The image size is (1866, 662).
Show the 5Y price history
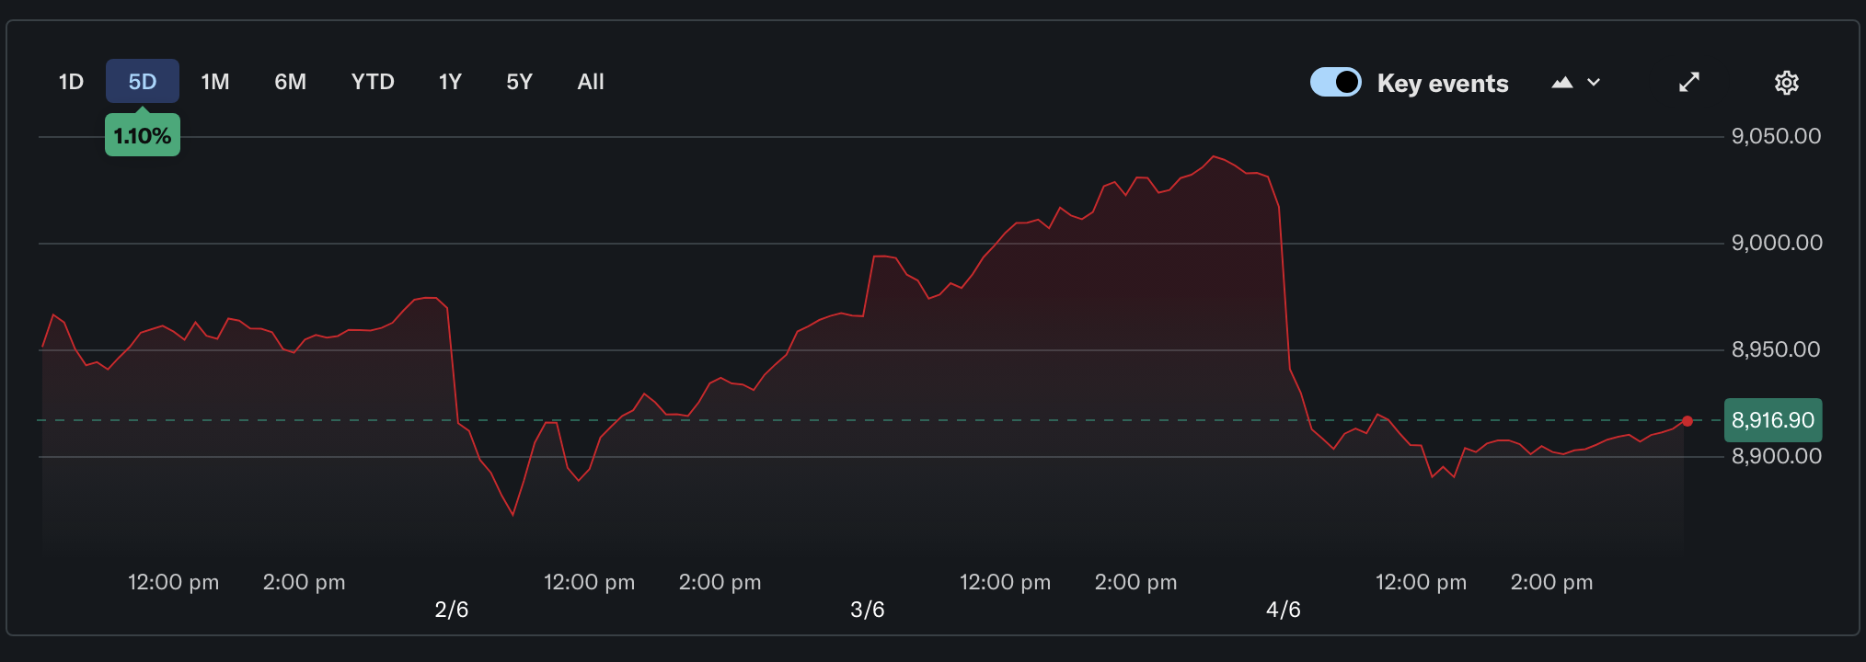(x=520, y=82)
